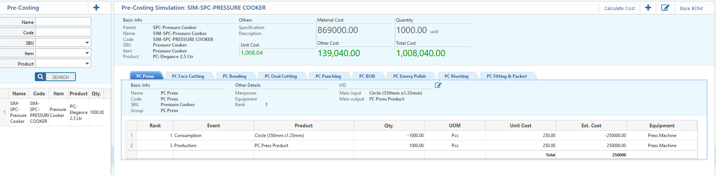Click Item column header in results list

point(59,93)
